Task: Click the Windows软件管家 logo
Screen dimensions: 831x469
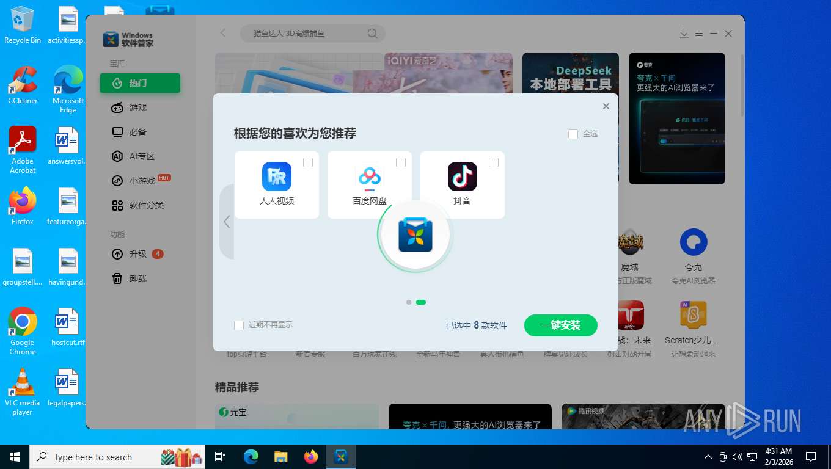Action: tap(128, 40)
